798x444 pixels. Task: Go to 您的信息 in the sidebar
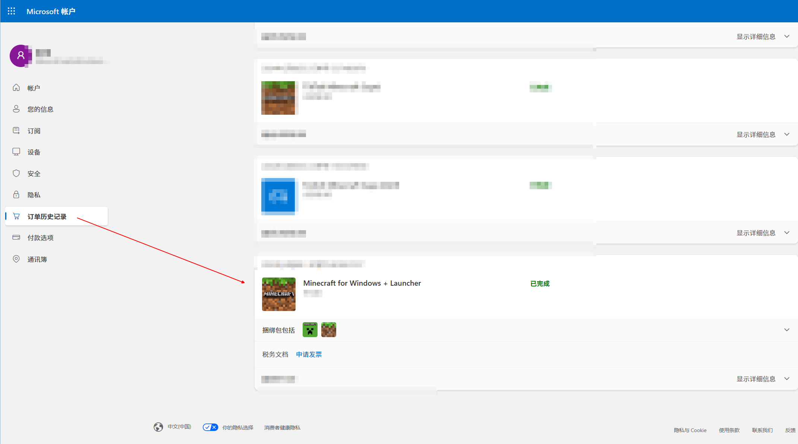[40, 109]
